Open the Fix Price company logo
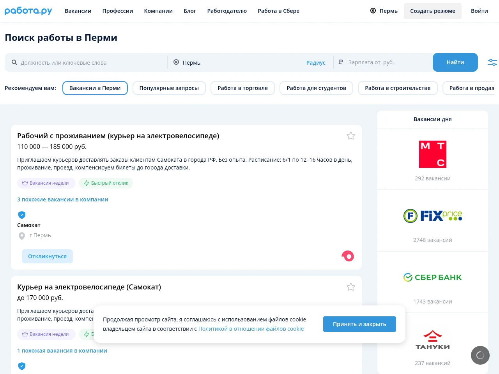This screenshot has width=499, height=374. pos(433,215)
